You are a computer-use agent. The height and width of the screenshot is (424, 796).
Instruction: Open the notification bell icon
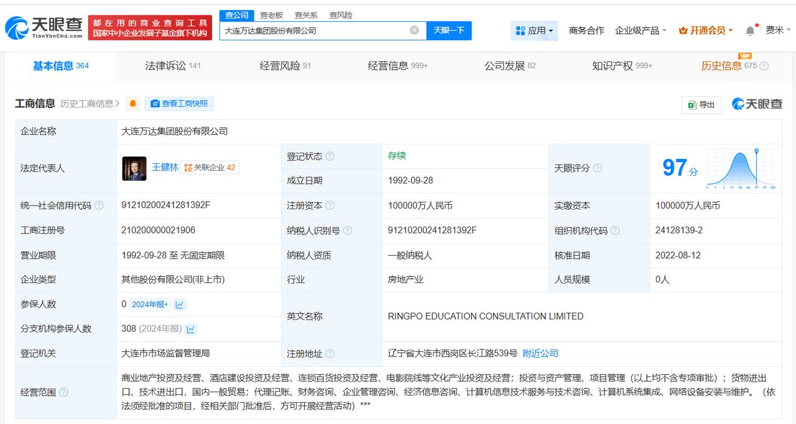point(751,30)
